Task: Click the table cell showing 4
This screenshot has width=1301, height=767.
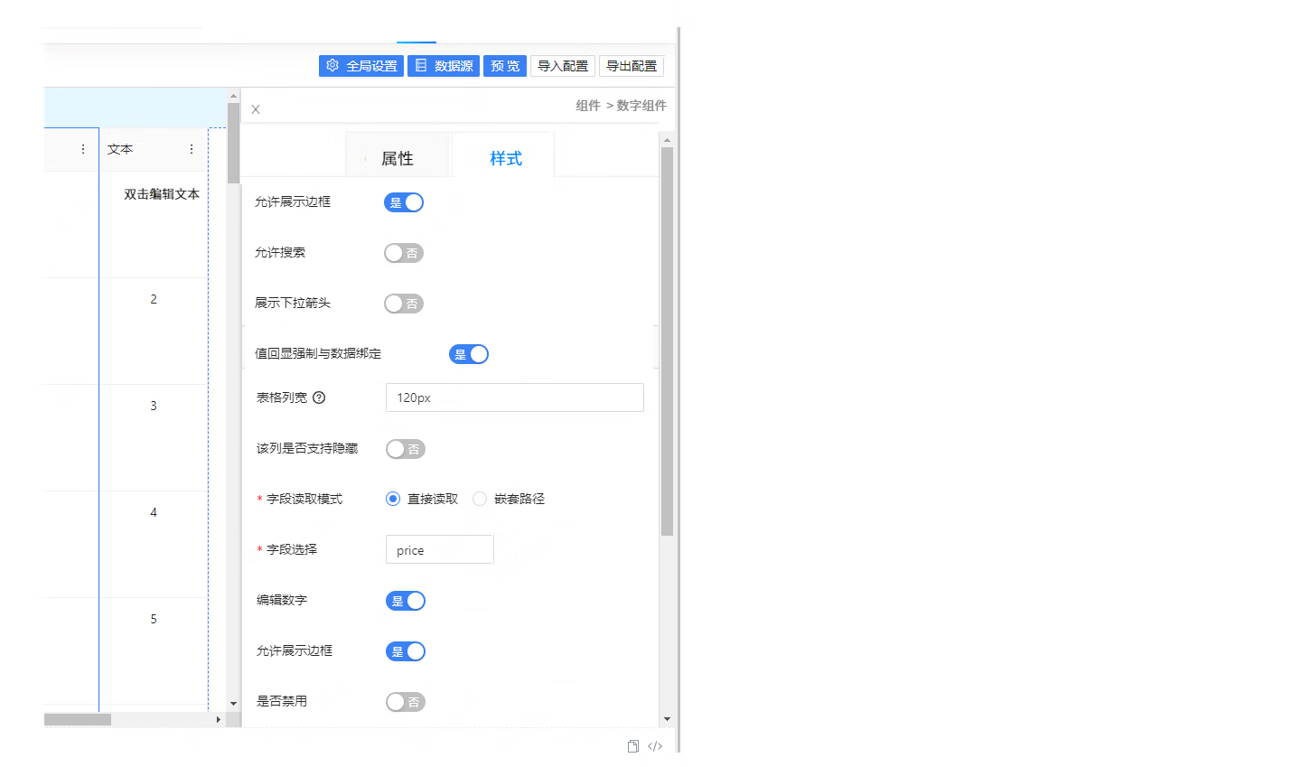Action: point(154,544)
